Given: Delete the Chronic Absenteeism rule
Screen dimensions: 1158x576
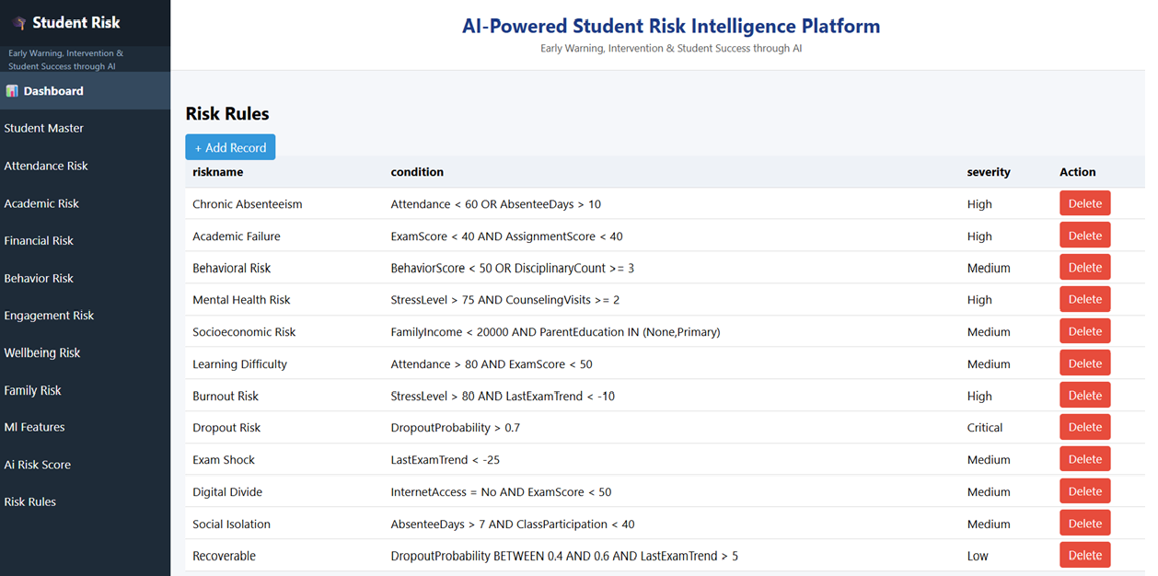Looking at the screenshot, I should (x=1084, y=202).
